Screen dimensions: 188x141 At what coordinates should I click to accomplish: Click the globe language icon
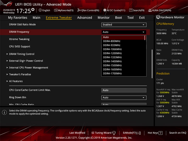coord(40,10)
